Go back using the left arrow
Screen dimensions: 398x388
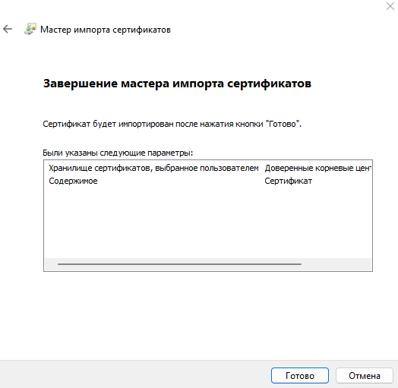8,29
